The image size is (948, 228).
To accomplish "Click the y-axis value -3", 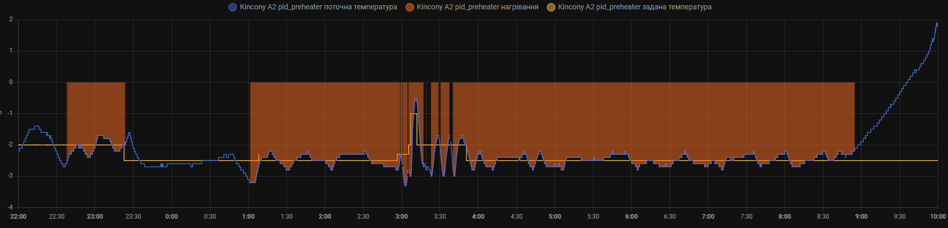I will click(10, 176).
